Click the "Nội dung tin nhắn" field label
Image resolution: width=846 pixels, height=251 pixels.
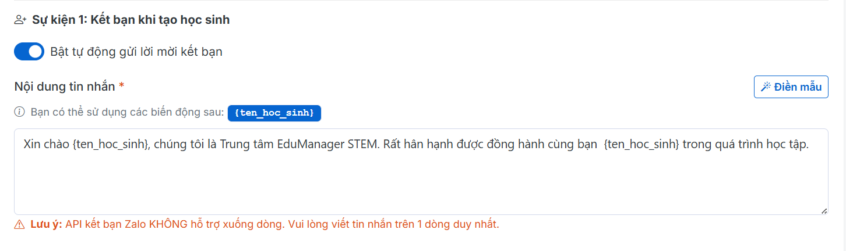pyautogui.click(x=65, y=87)
